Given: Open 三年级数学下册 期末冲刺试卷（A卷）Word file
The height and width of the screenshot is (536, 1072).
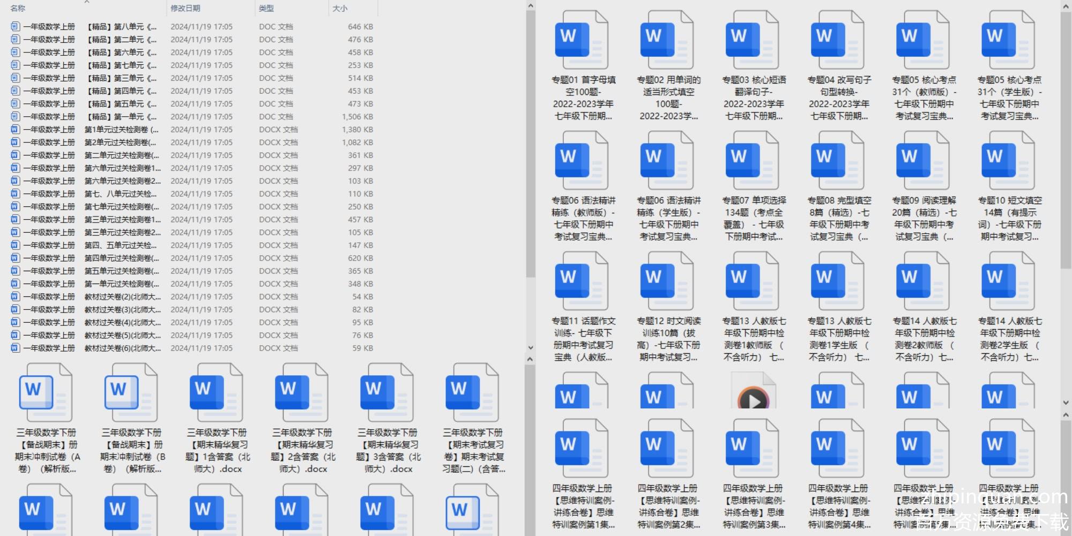Looking at the screenshot, I should [46, 393].
